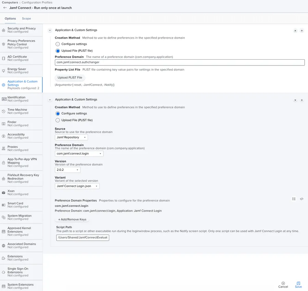Click the Xsan payload icon
Image resolution: width=308 pixels, height=291 pixels.
(x=3, y=193)
